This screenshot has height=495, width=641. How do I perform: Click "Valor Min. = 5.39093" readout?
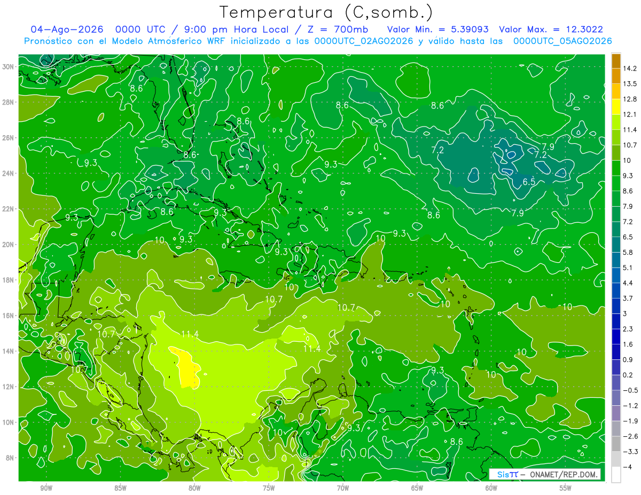(x=437, y=29)
